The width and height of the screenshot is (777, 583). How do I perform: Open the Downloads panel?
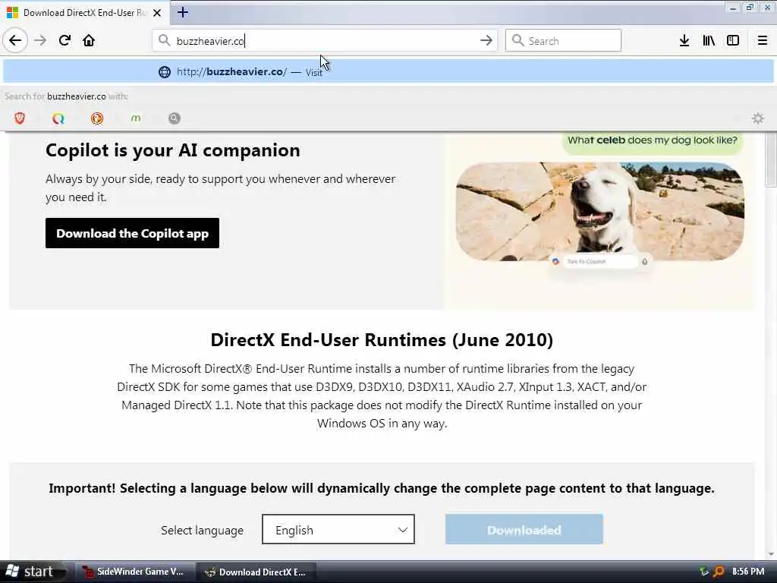[684, 41]
